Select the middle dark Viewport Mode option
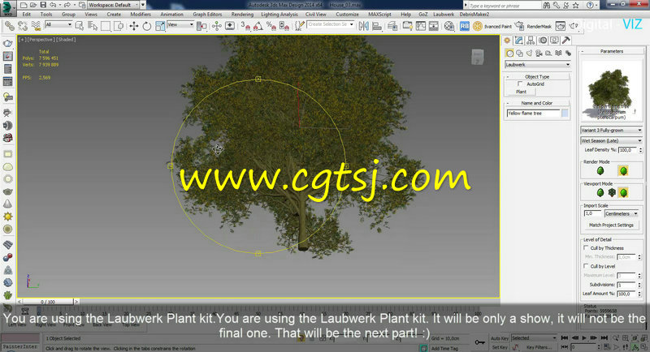This screenshot has width=650, height=352. (612, 192)
